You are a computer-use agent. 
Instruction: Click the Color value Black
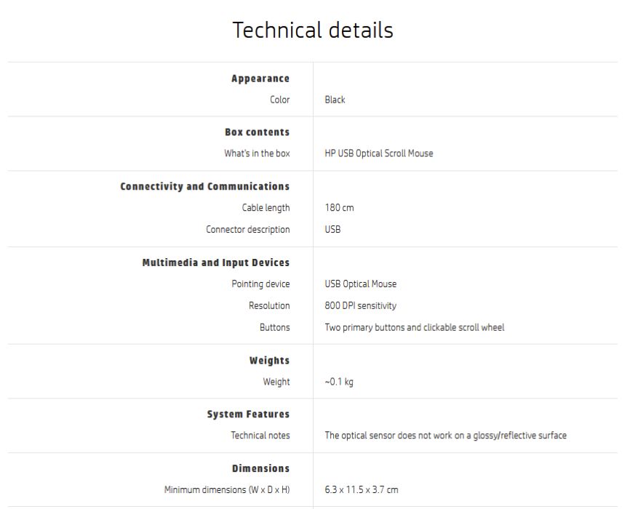tap(335, 100)
